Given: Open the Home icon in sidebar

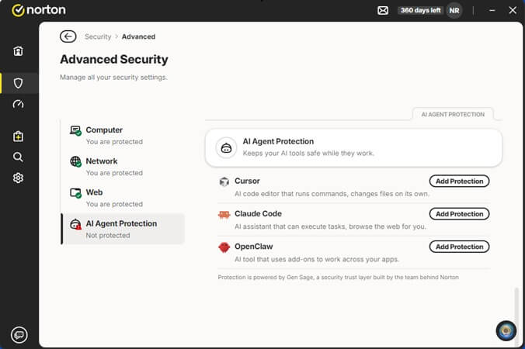Looking at the screenshot, I should pos(18,51).
